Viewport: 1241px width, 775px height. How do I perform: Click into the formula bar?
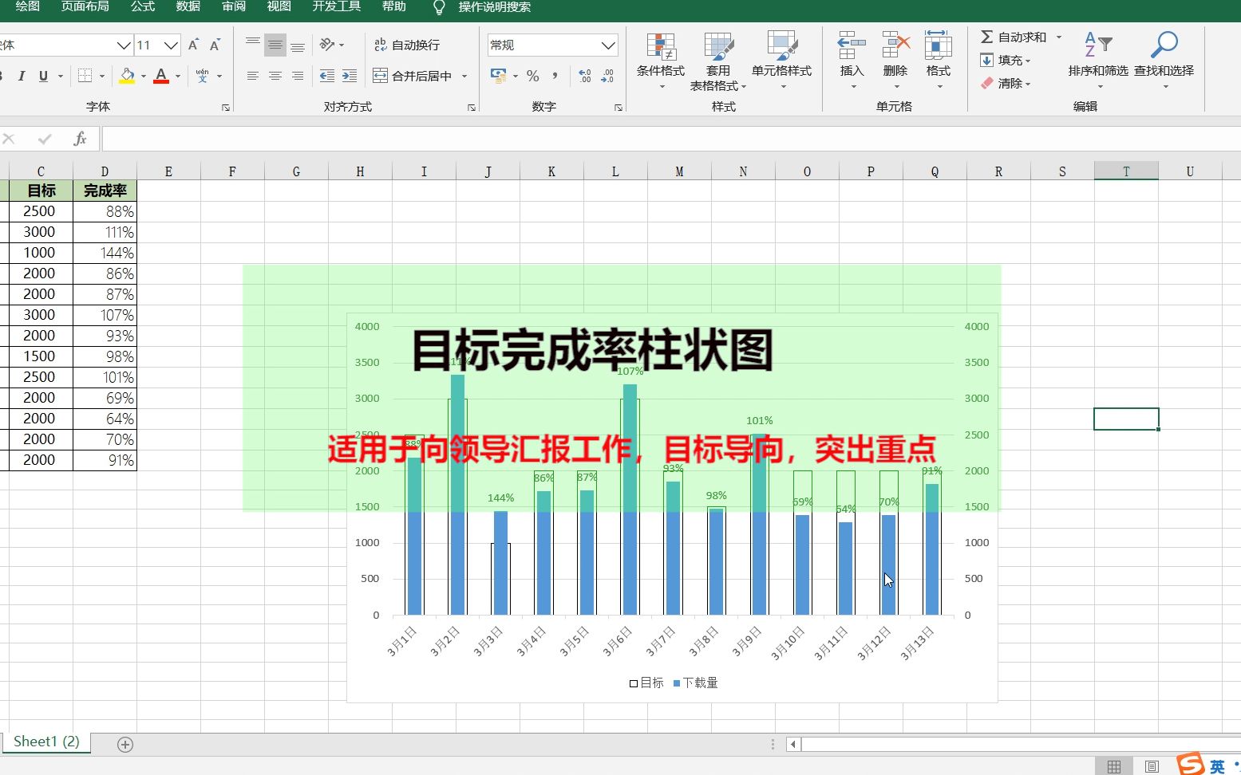[x=670, y=139]
